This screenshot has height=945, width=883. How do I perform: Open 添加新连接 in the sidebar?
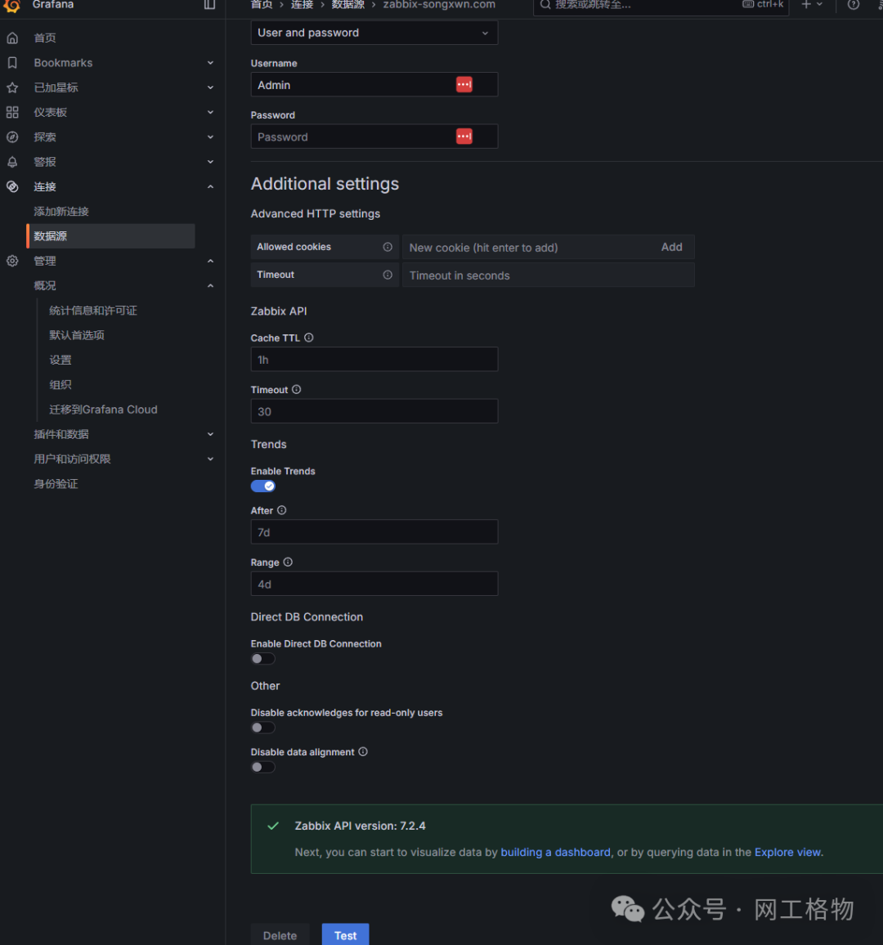[61, 212]
